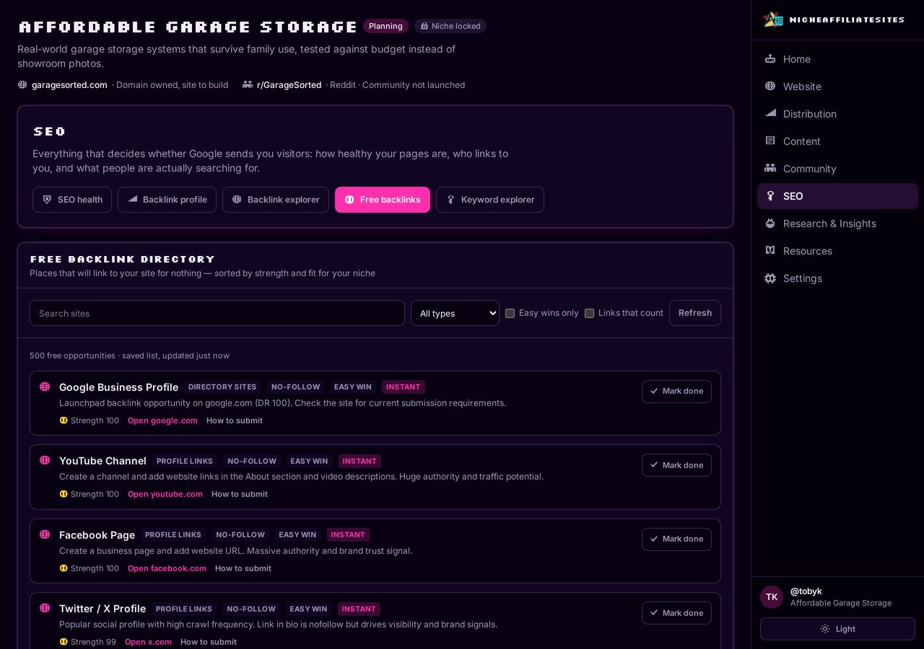
Task: Click the Research & Insights icon in the sidebar
Action: click(x=770, y=224)
